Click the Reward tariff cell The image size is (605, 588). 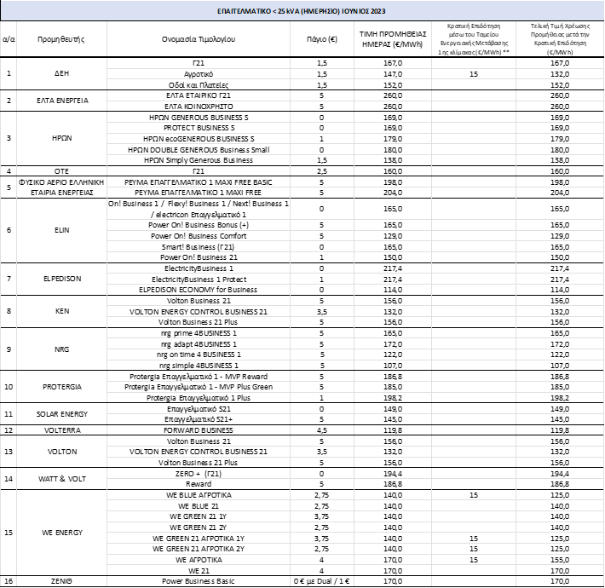click(199, 484)
